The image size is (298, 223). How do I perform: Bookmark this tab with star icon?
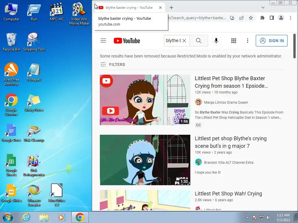click(251, 18)
